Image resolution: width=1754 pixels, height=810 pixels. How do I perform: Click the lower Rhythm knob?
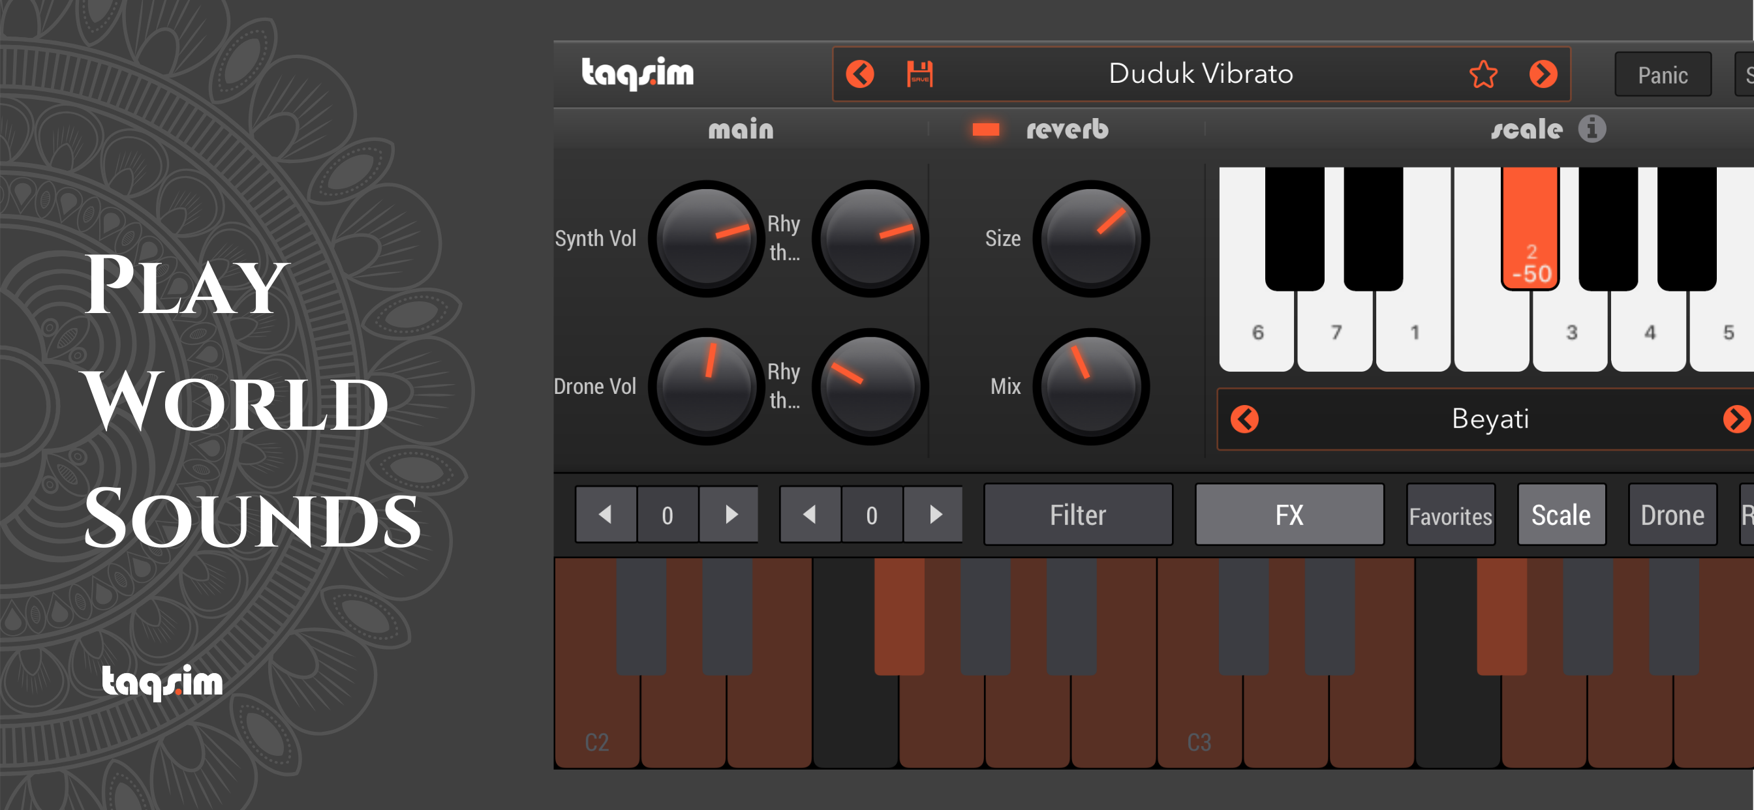pyautogui.click(x=870, y=387)
